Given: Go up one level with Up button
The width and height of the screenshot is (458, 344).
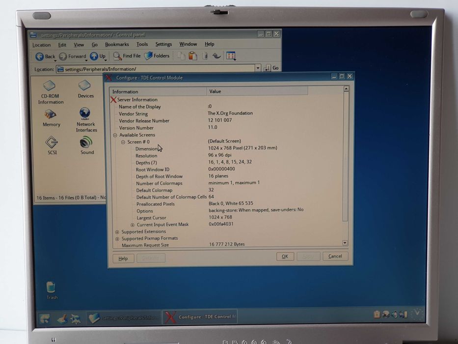Looking at the screenshot, I should click(x=98, y=56).
